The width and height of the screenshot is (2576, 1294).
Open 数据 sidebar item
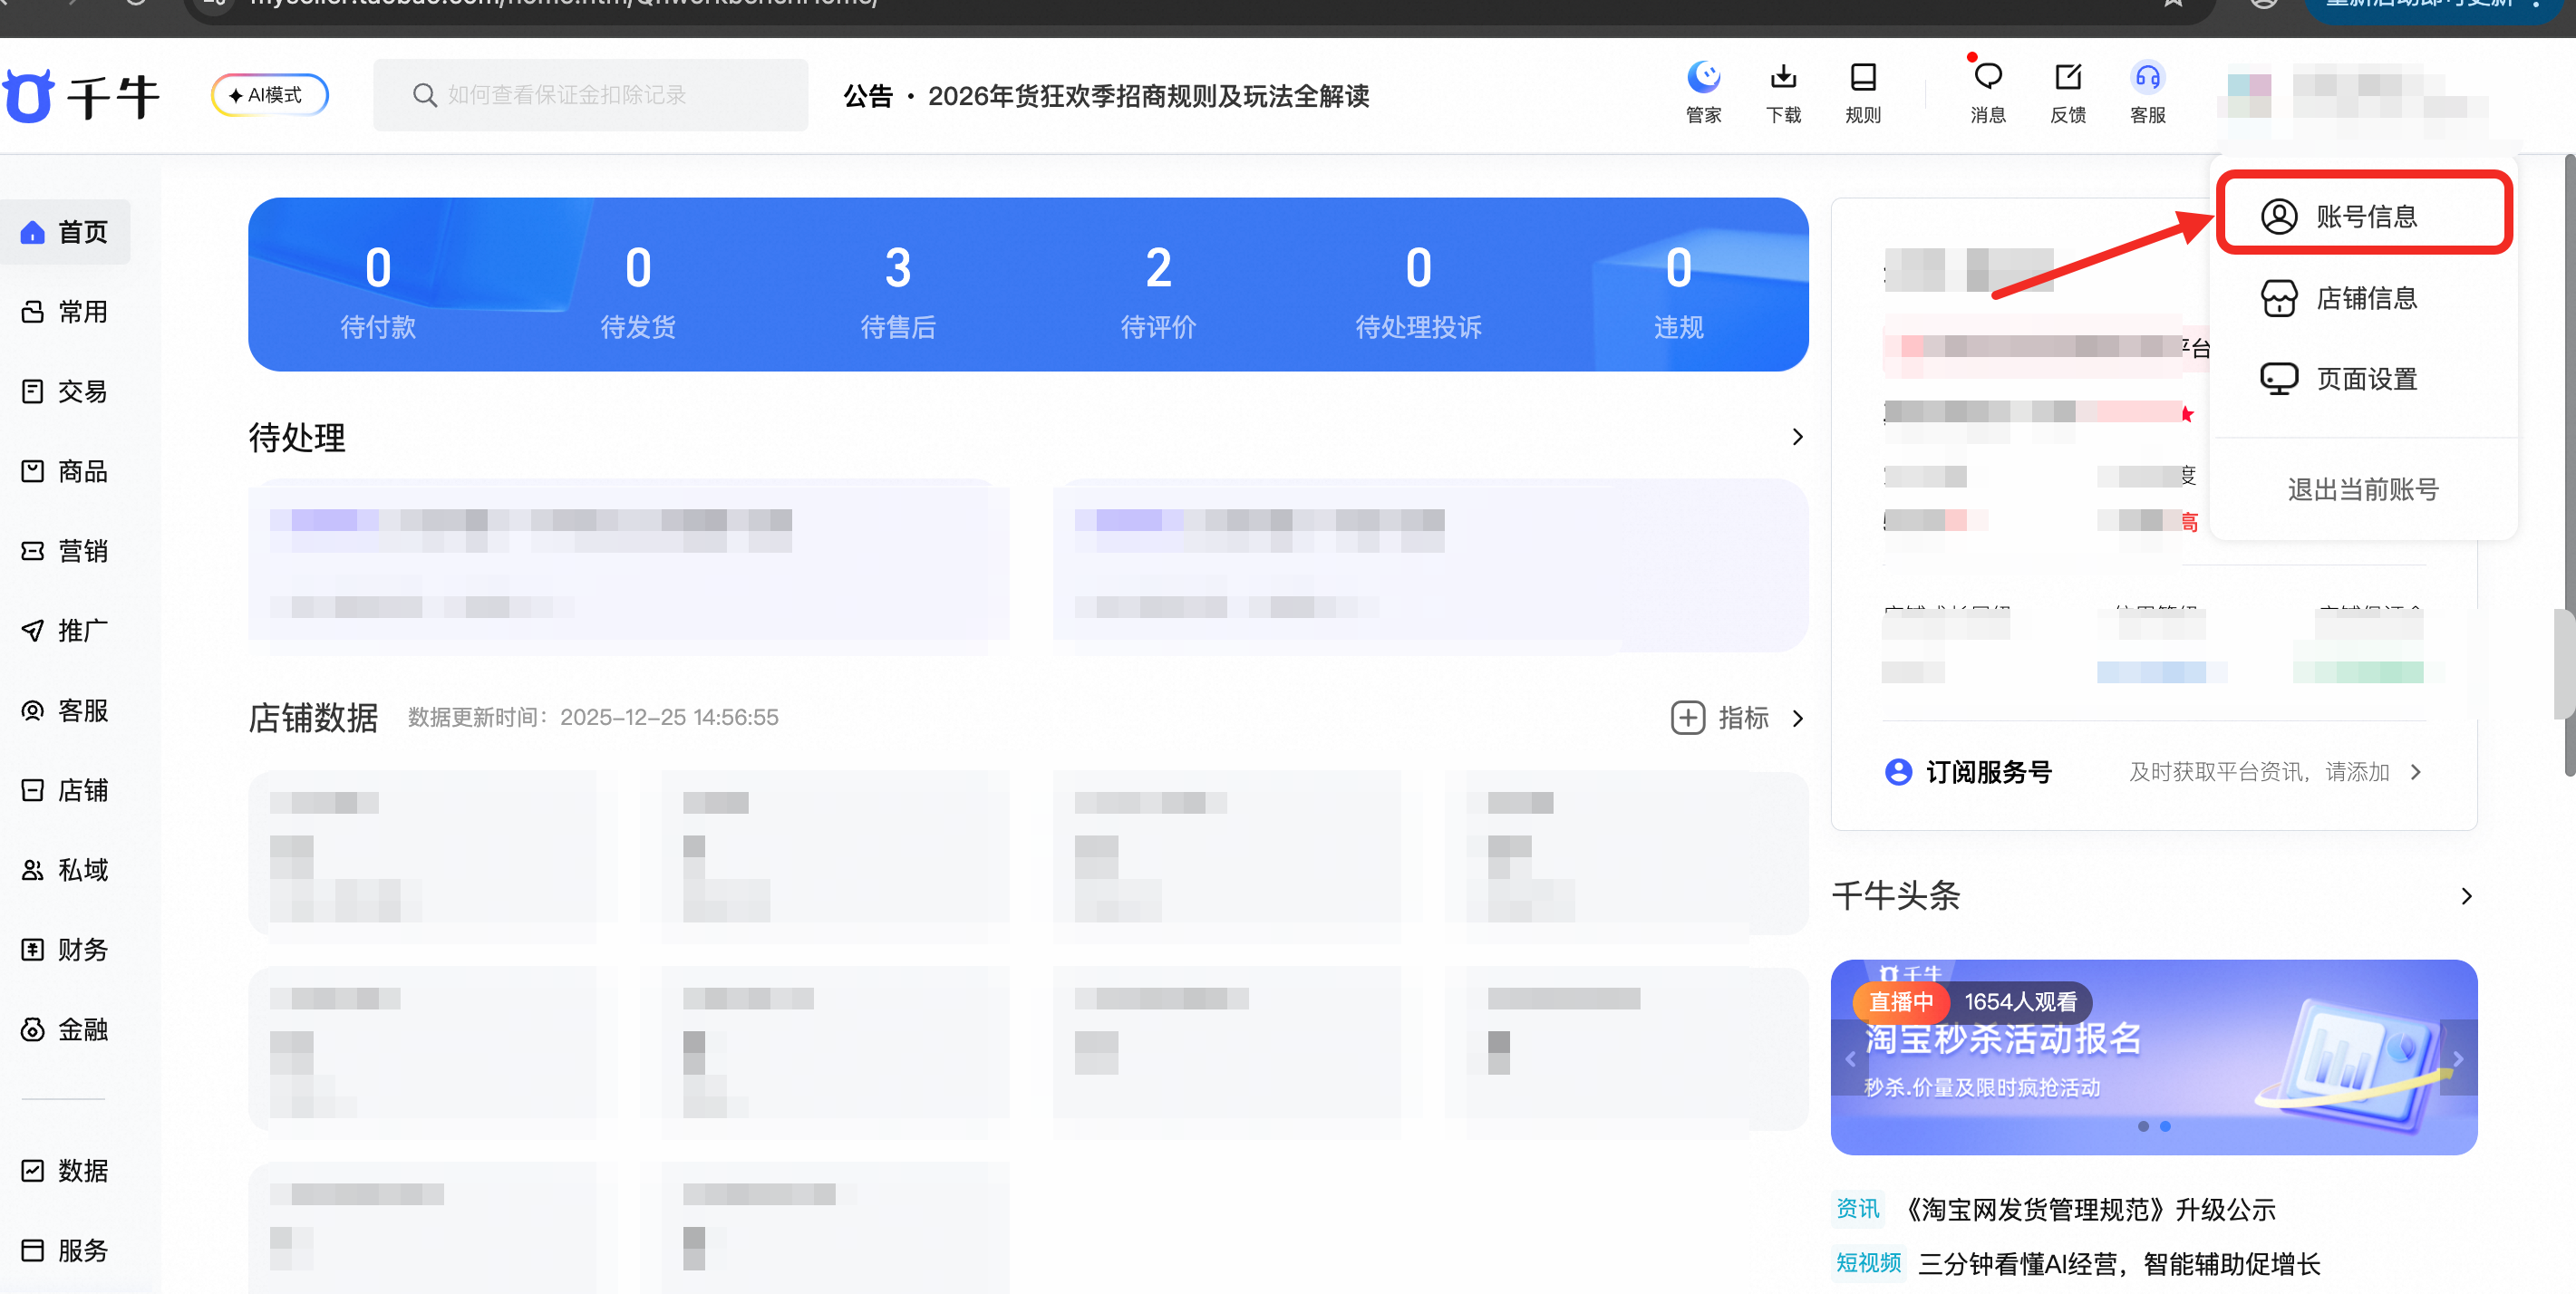(x=66, y=1170)
